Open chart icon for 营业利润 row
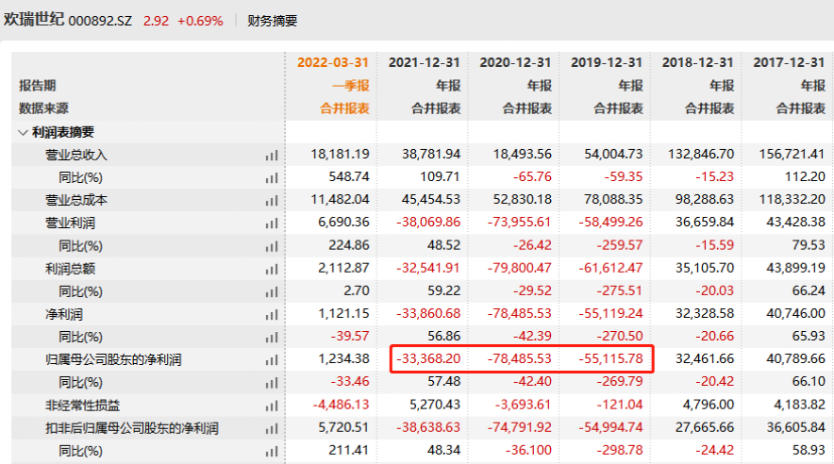Image resolution: width=834 pixels, height=464 pixels. [x=272, y=223]
